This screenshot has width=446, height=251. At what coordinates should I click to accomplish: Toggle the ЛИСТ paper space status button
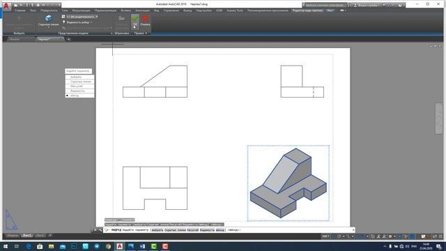(325, 236)
